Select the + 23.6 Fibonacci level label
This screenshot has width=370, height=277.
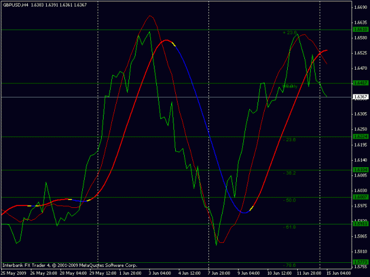click(x=289, y=32)
